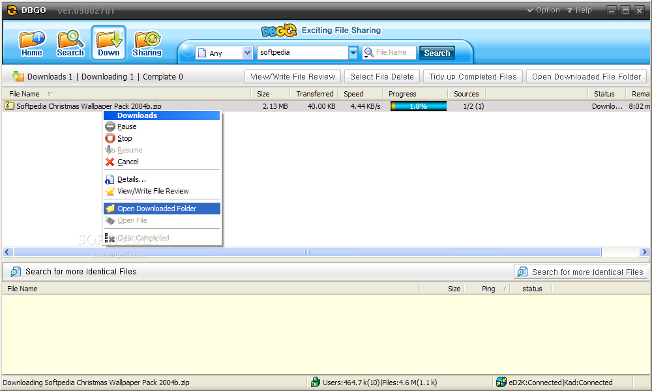Click the horizontal scrollbar thumb
This screenshot has width=652, height=391.
pos(307,252)
